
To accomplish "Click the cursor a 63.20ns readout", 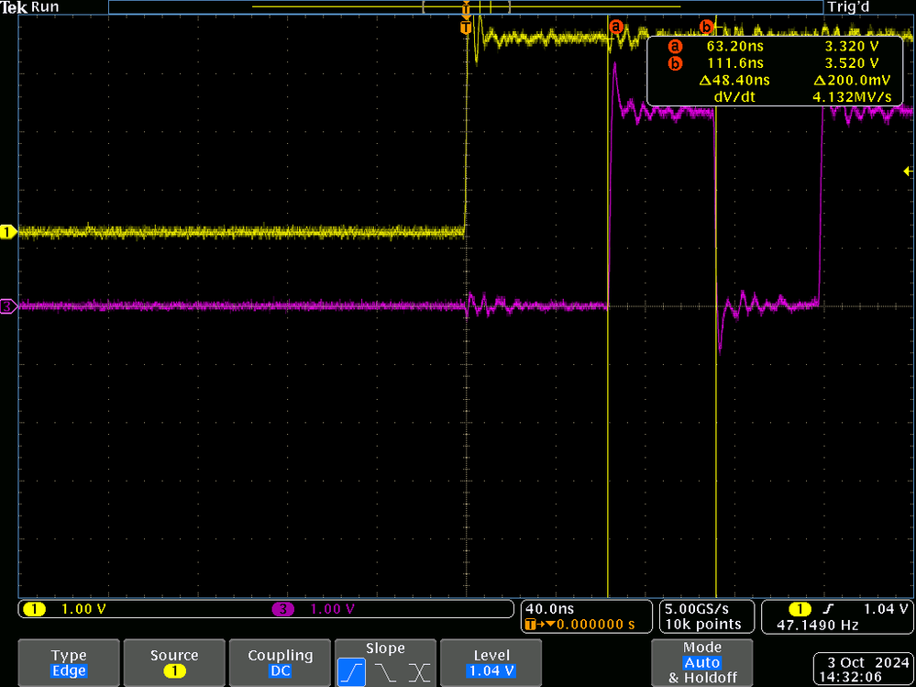I will tap(735, 46).
